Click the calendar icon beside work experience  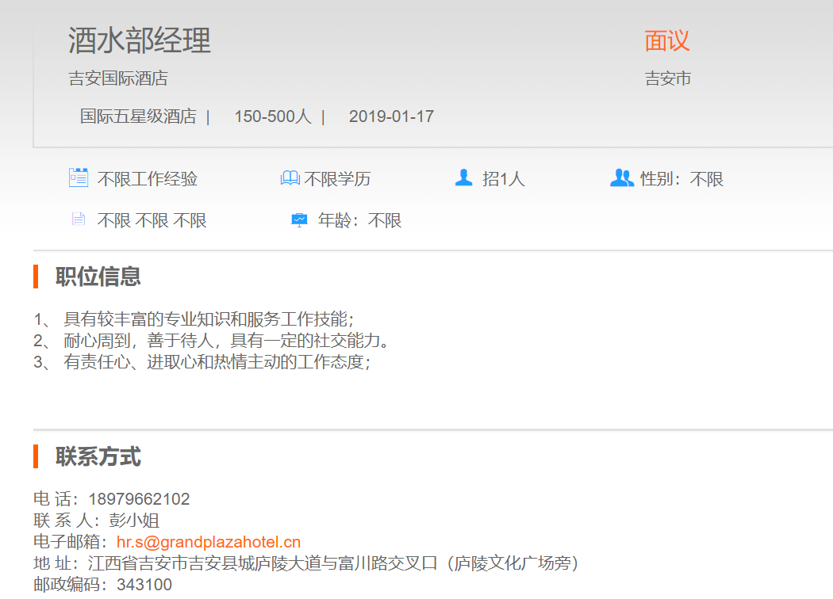pyautogui.click(x=78, y=177)
